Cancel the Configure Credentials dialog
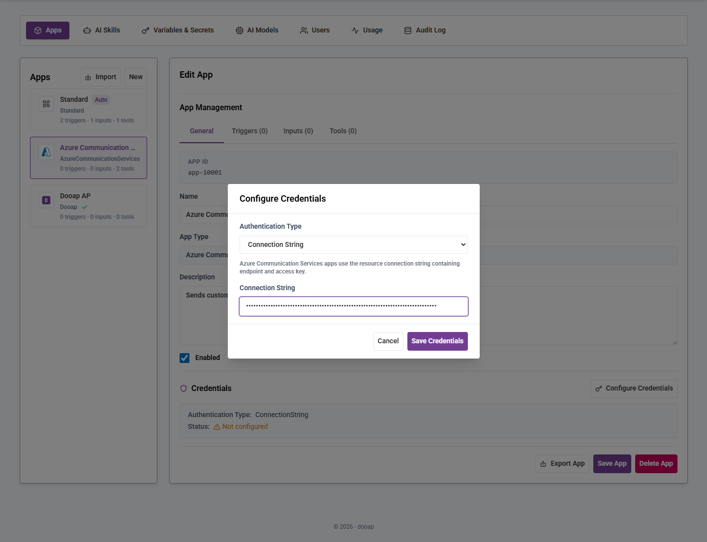707x542 pixels. click(x=388, y=341)
